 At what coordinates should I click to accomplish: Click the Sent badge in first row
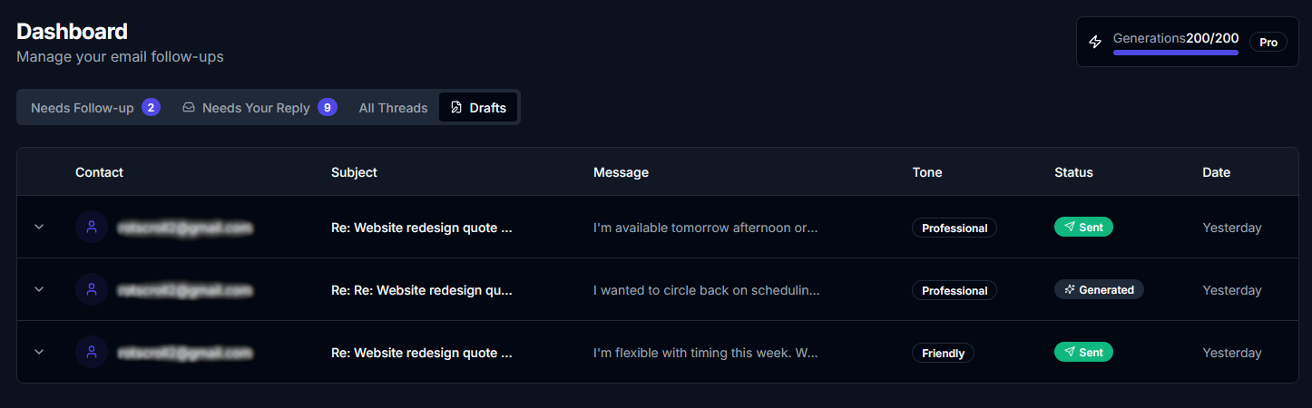(x=1083, y=227)
